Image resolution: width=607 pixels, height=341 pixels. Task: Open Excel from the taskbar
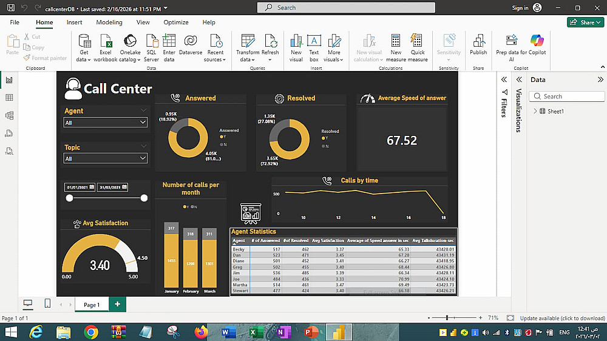tap(256, 332)
